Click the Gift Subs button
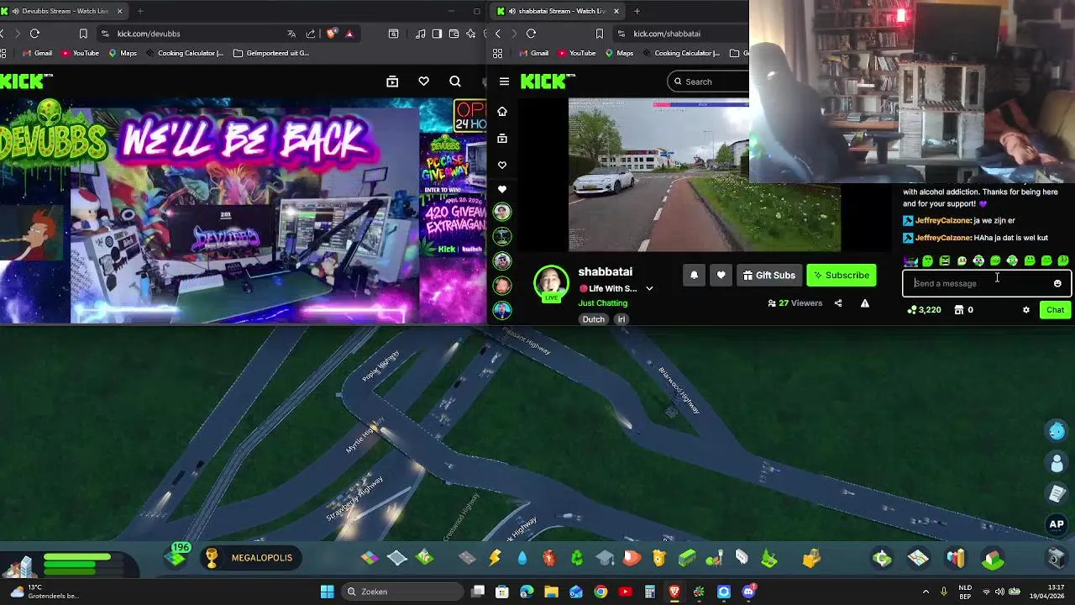 click(x=769, y=276)
